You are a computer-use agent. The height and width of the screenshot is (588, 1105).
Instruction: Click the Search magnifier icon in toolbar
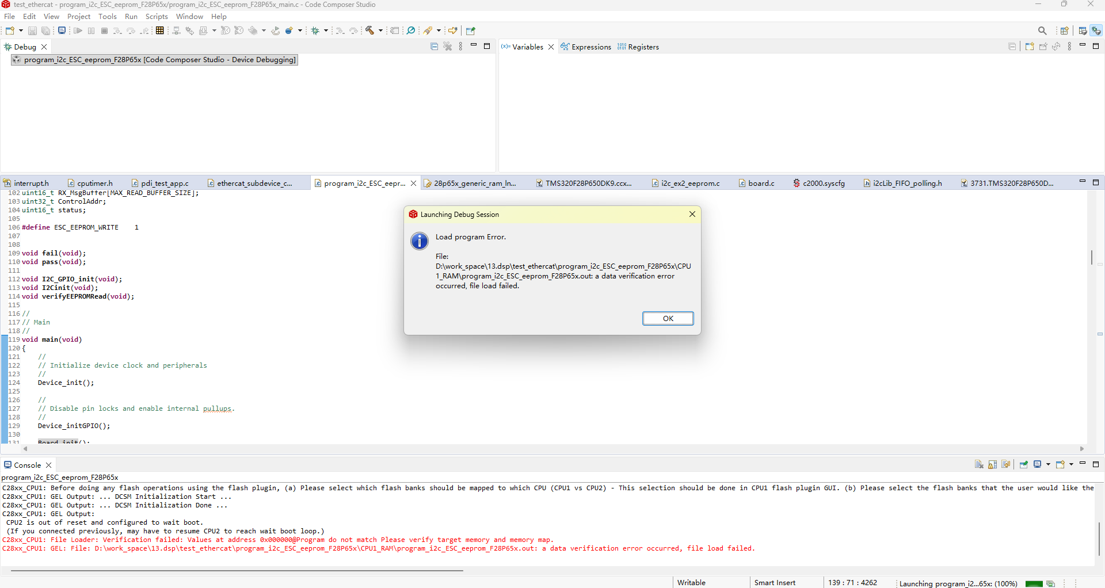click(x=1042, y=30)
